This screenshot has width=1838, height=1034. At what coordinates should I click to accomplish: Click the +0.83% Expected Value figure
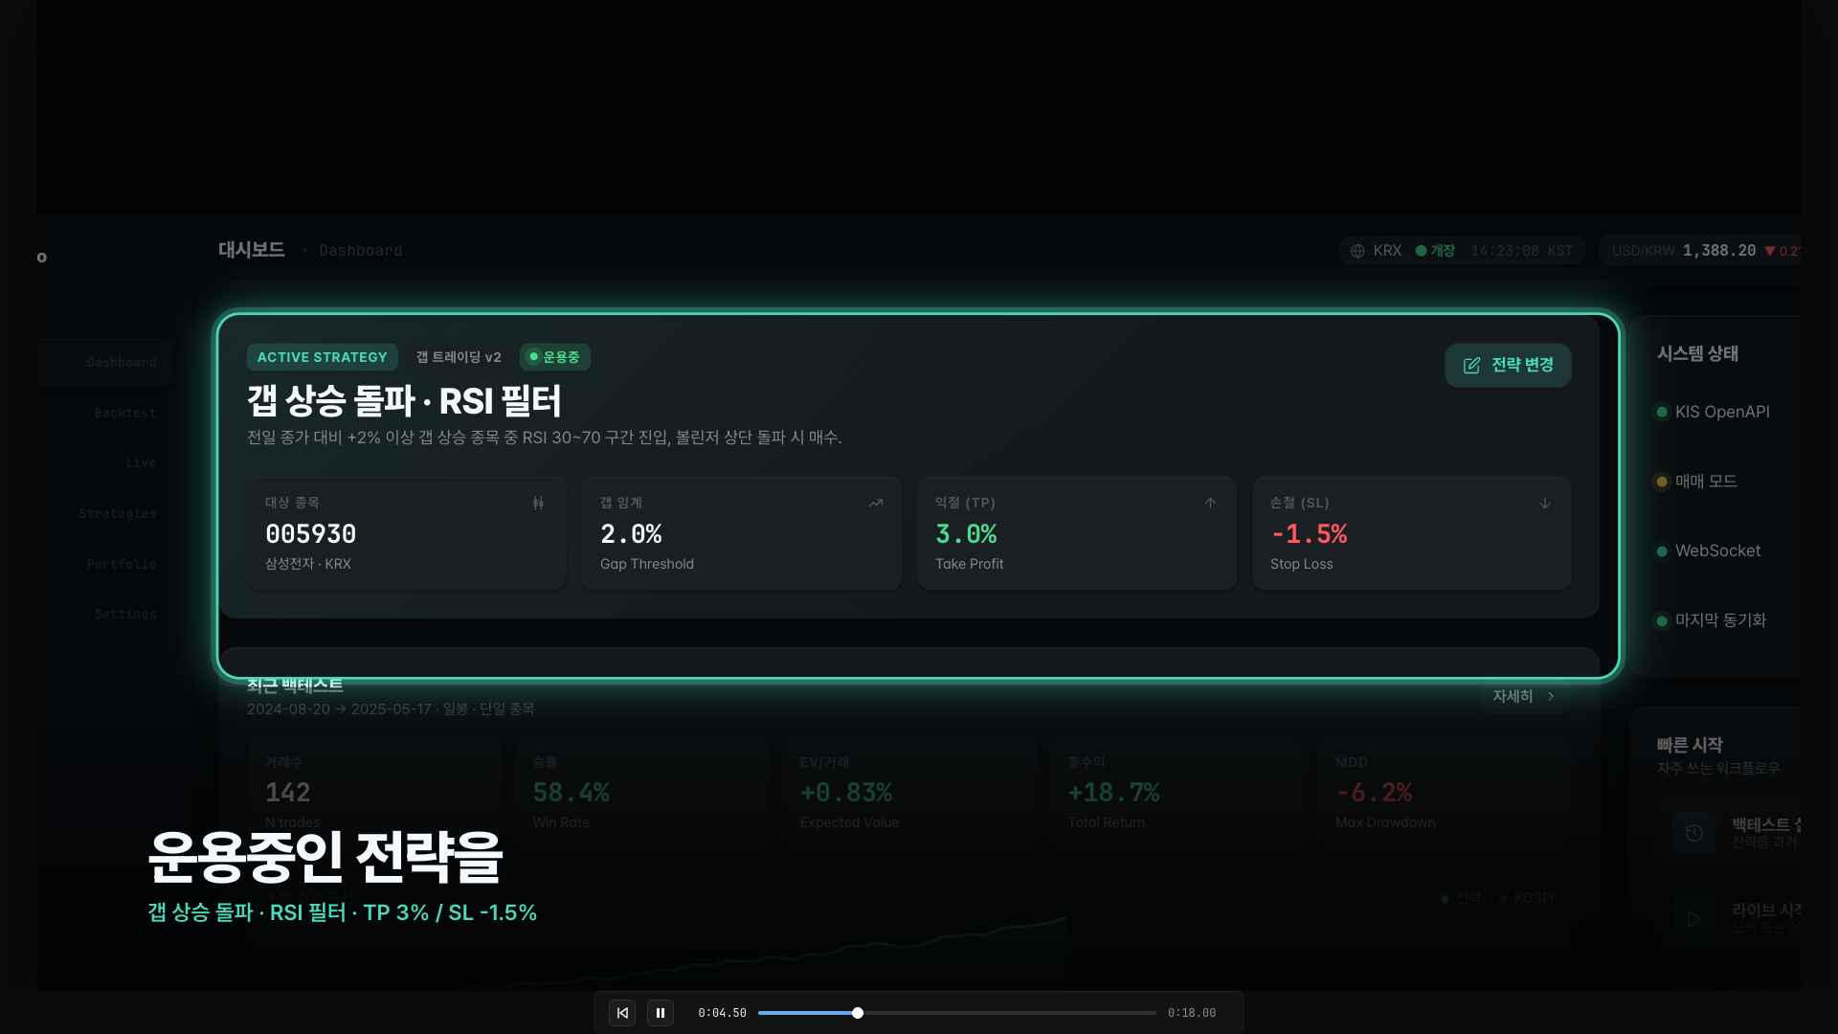[x=846, y=793]
